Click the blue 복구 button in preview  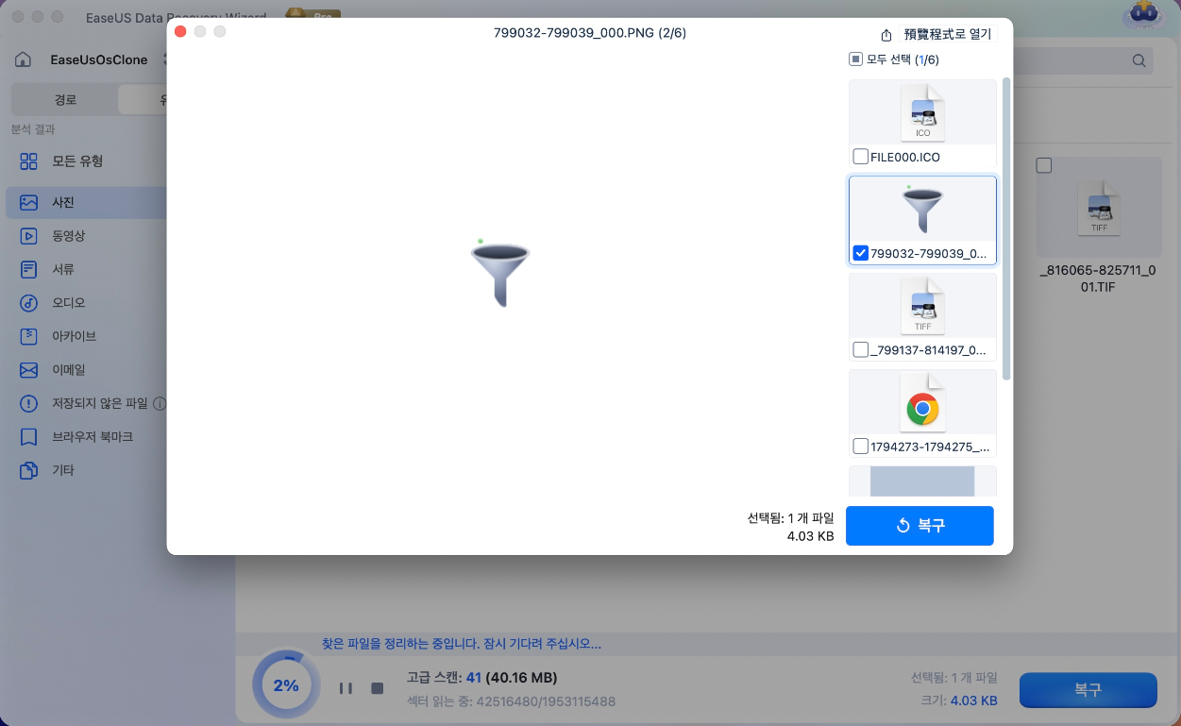pyautogui.click(x=919, y=526)
